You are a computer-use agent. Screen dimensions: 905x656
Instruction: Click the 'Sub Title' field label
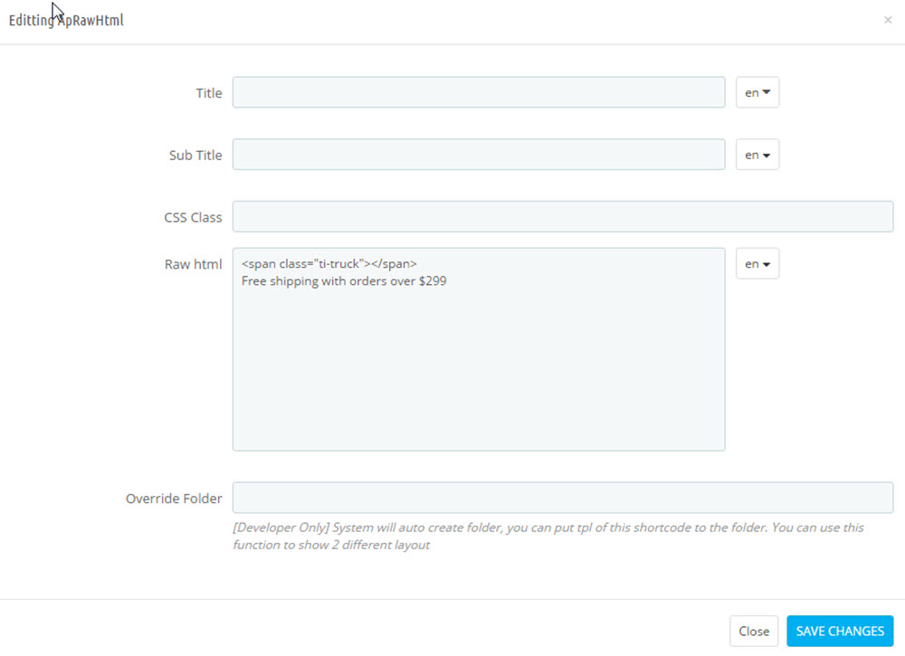click(195, 155)
